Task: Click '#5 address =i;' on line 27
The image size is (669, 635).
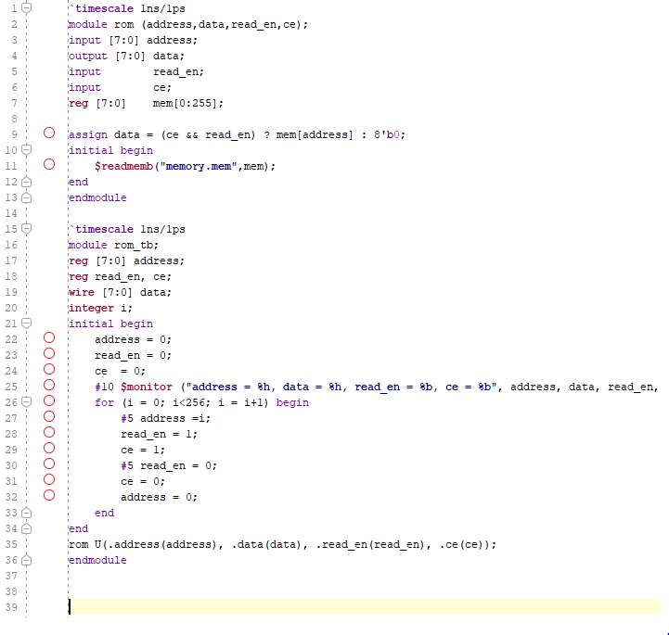Action: (165, 418)
